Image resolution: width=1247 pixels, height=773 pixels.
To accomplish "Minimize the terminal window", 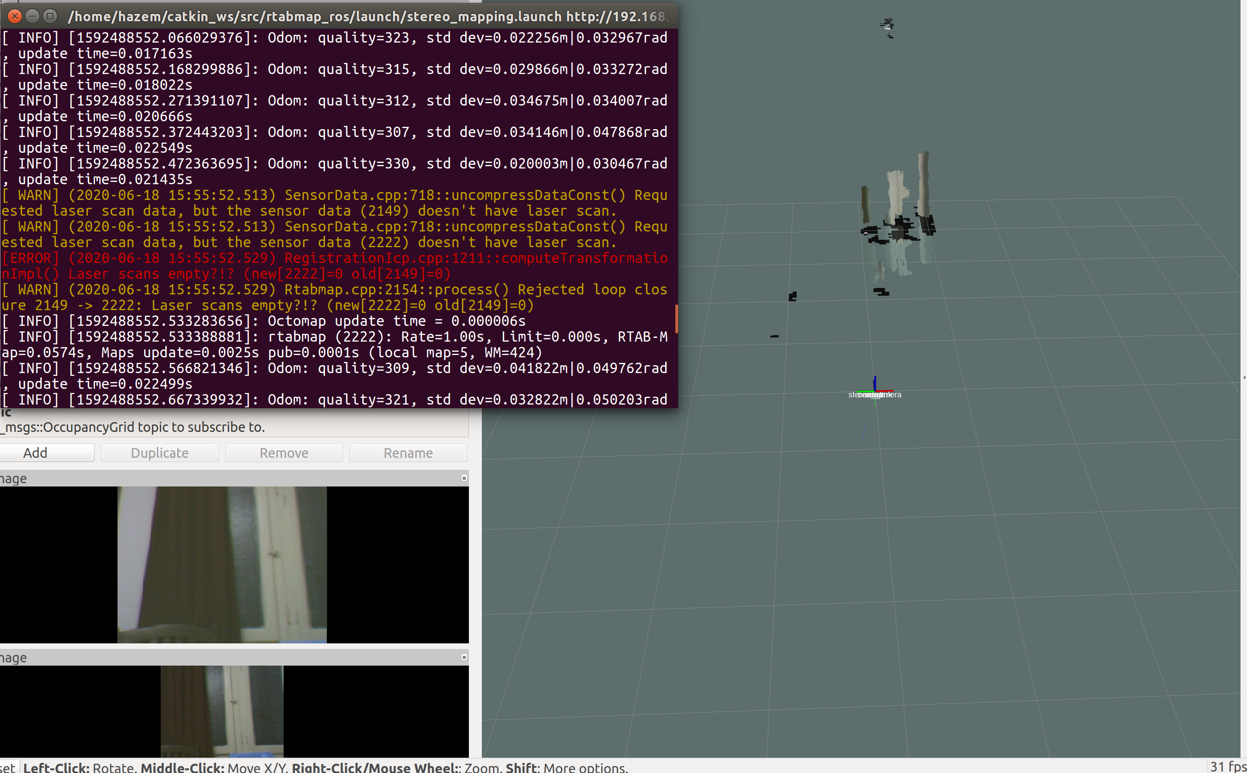I will [32, 16].
